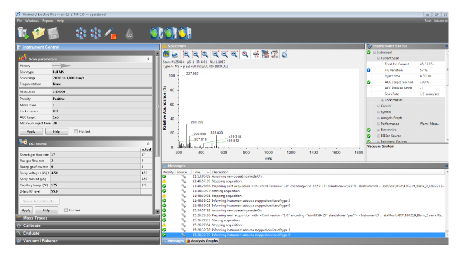Click Apply button under Scan parameters
This screenshot has height=260, width=463.
pyautogui.click(x=31, y=131)
